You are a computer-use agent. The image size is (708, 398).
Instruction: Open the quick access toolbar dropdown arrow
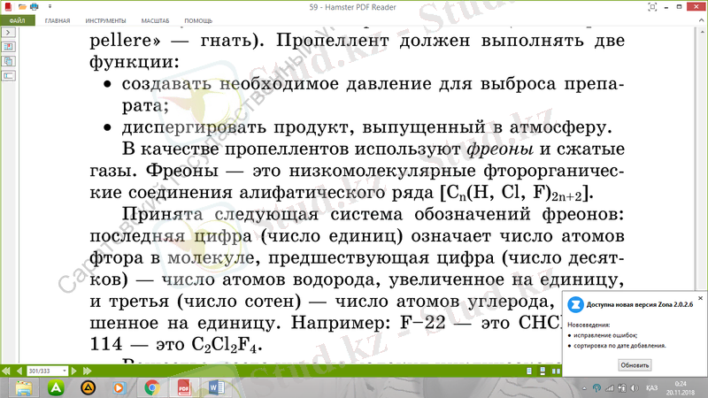tap(50, 7)
